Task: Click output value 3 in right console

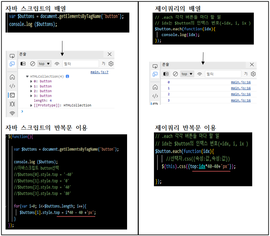Action: pyautogui.click(x=168, y=100)
